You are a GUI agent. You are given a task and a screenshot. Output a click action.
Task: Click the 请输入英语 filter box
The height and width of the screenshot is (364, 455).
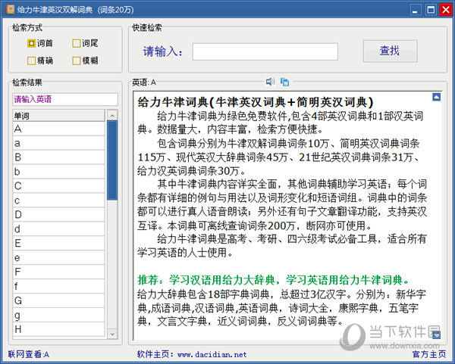tap(65, 99)
